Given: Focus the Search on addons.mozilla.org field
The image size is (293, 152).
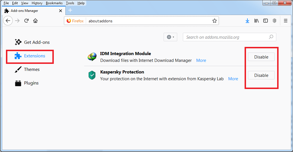Looking at the screenshot, I should (230, 37).
